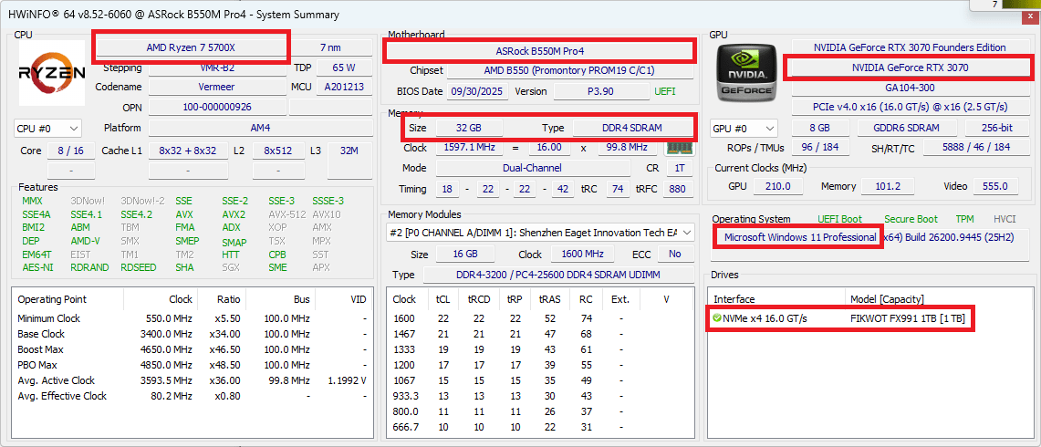Click the Secure Boot status label
This screenshot has height=447, width=1041.
point(911,219)
